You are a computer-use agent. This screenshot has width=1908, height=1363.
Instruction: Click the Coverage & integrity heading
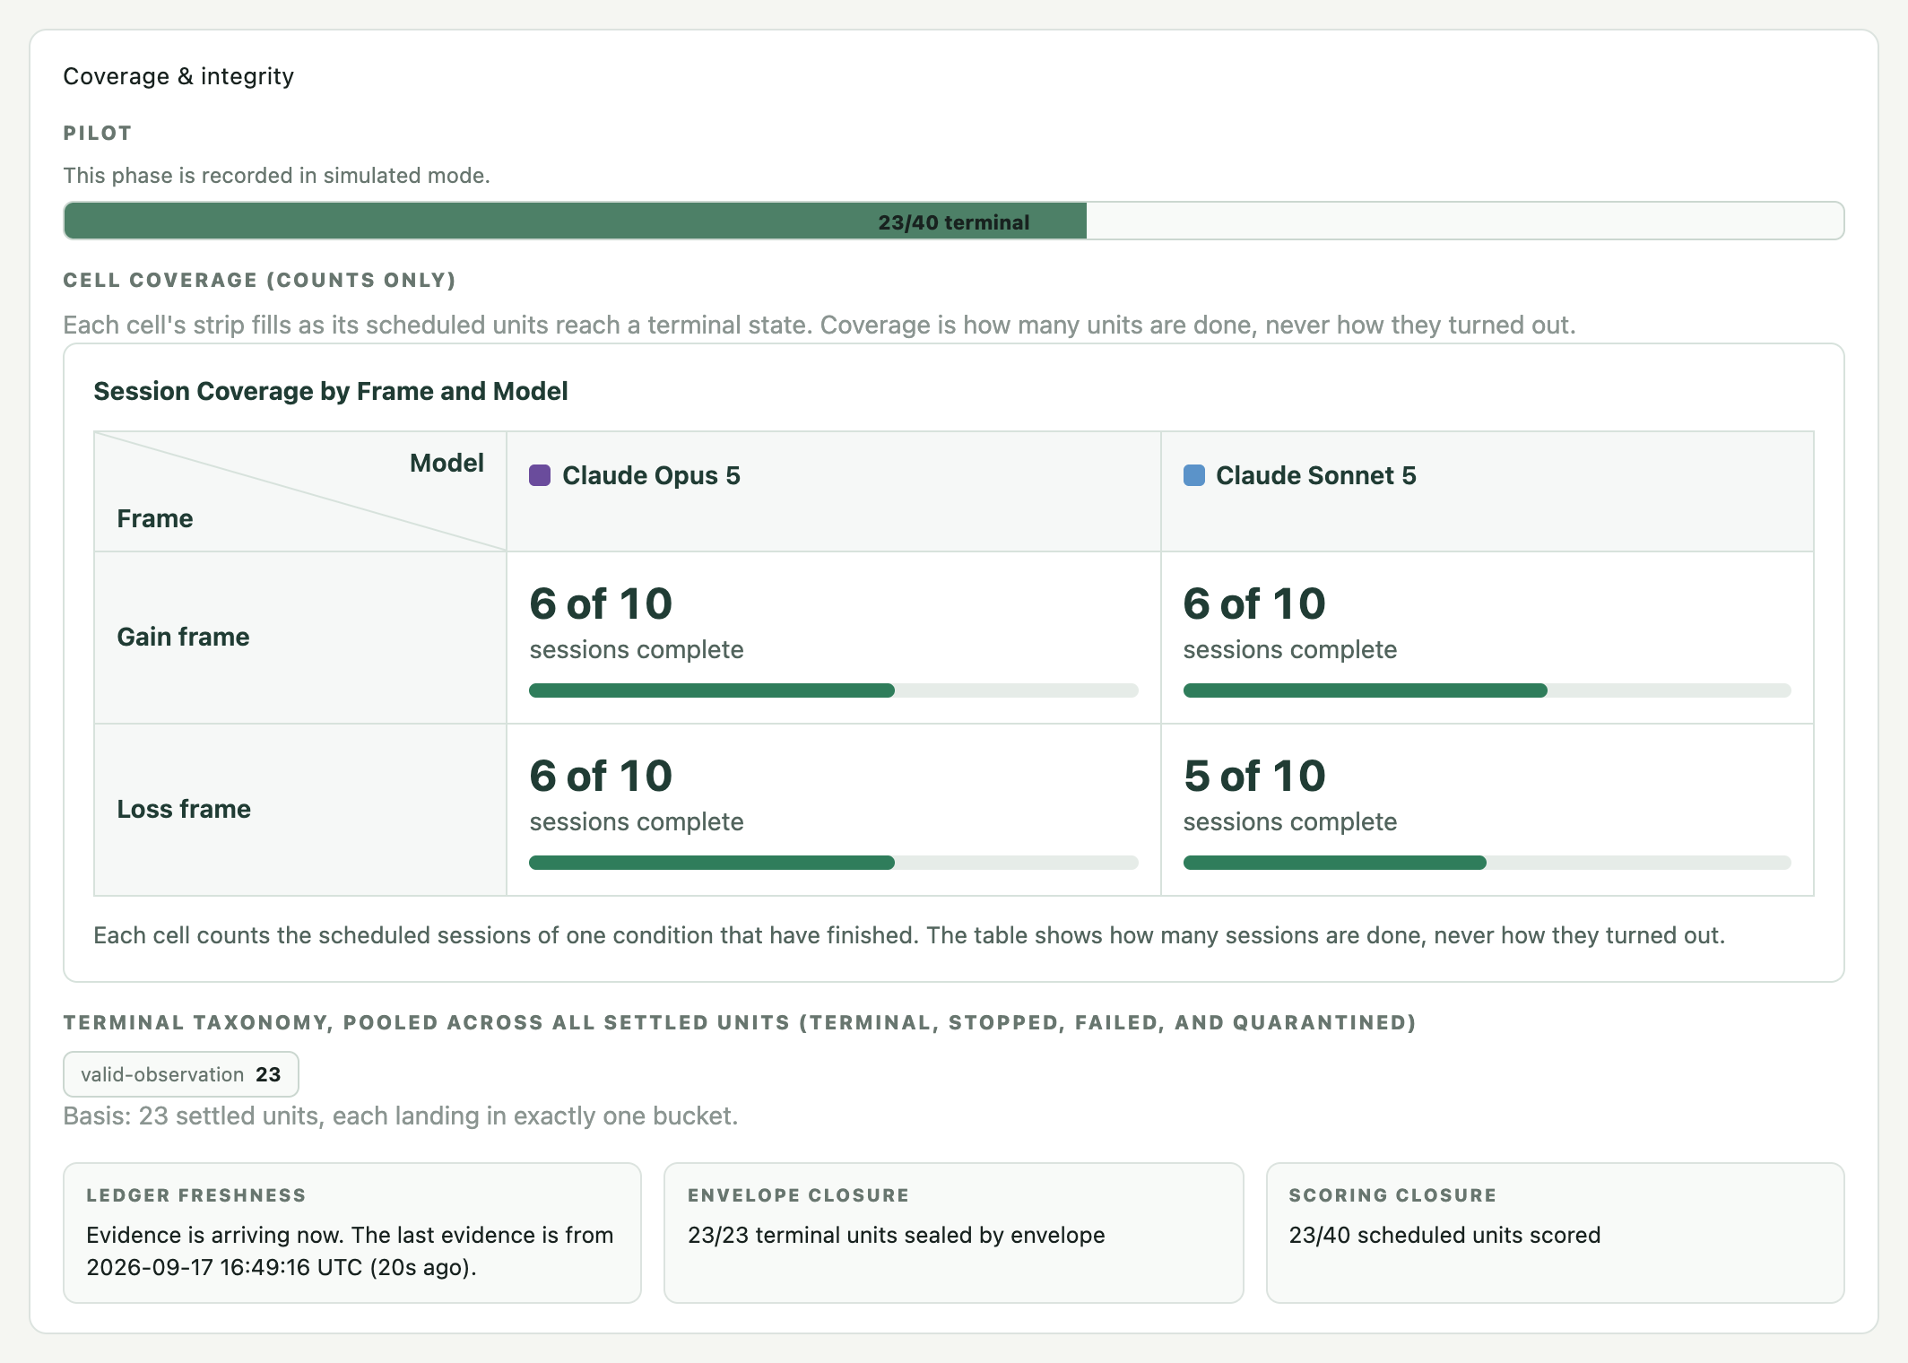pos(178,76)
